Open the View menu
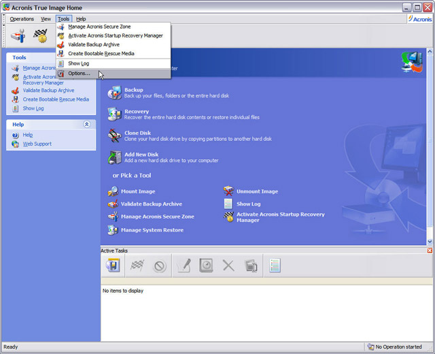435x354 pixels. (46, 19)
